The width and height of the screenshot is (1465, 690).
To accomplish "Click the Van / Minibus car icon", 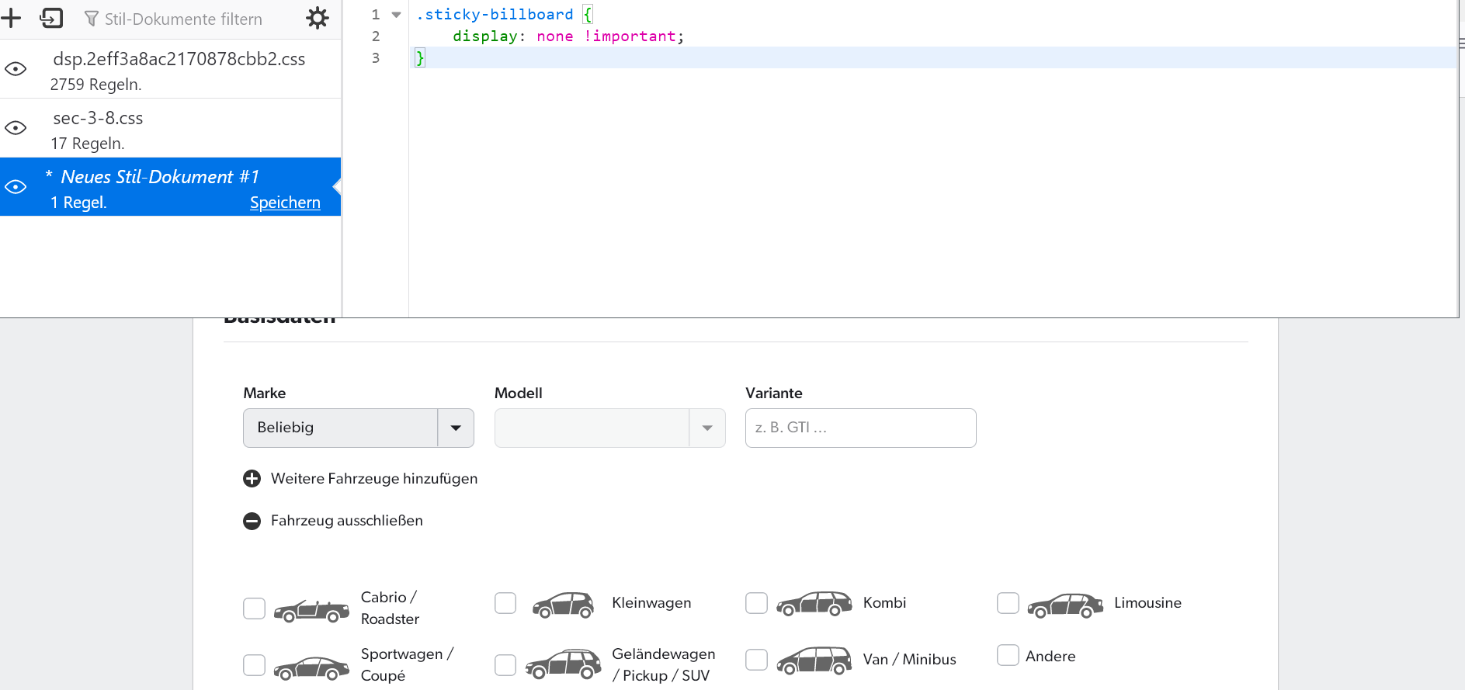I will point(814,661).
